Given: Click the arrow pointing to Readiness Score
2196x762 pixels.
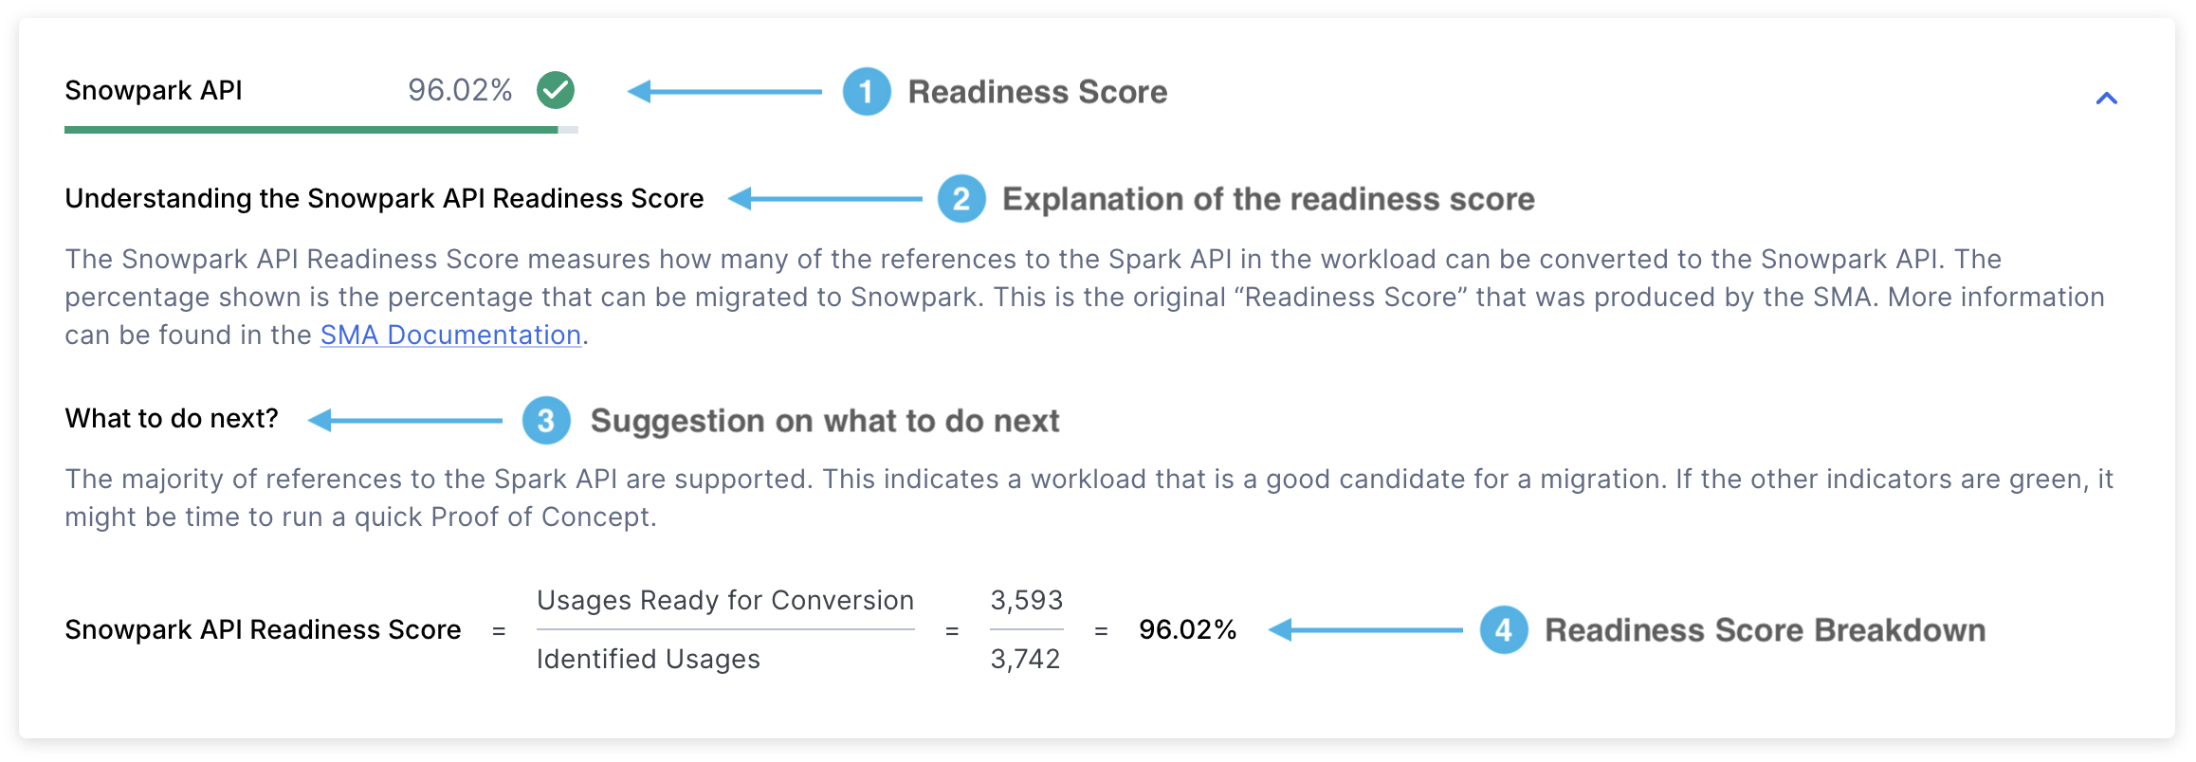Looking at the screenshot, I should coord(725,92).
